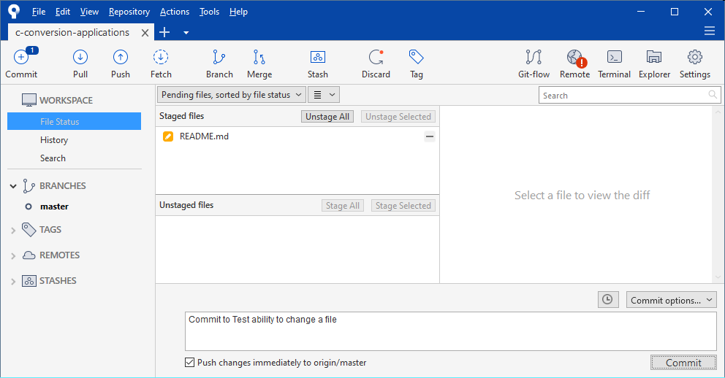Open the Commit options dropdown
The image size is (725, 378).
672,300
